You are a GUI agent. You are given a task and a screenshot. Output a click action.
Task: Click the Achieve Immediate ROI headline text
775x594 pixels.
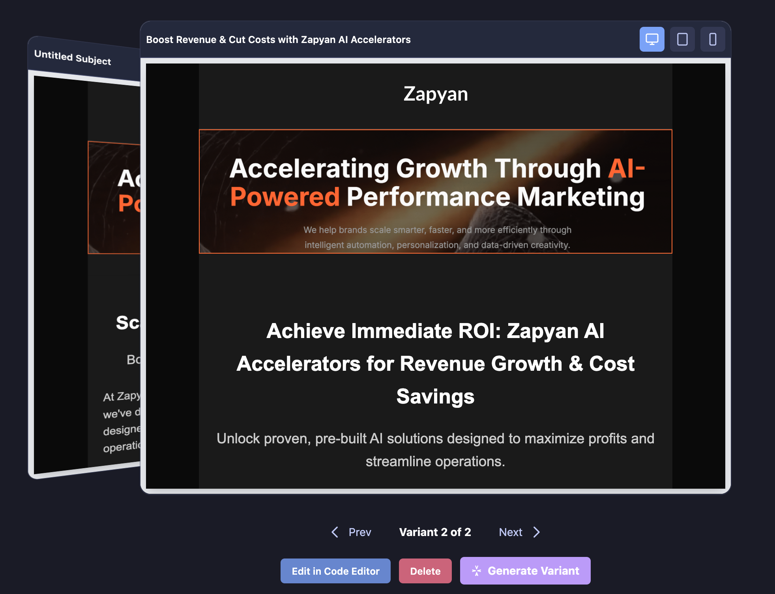click(435, 363)
